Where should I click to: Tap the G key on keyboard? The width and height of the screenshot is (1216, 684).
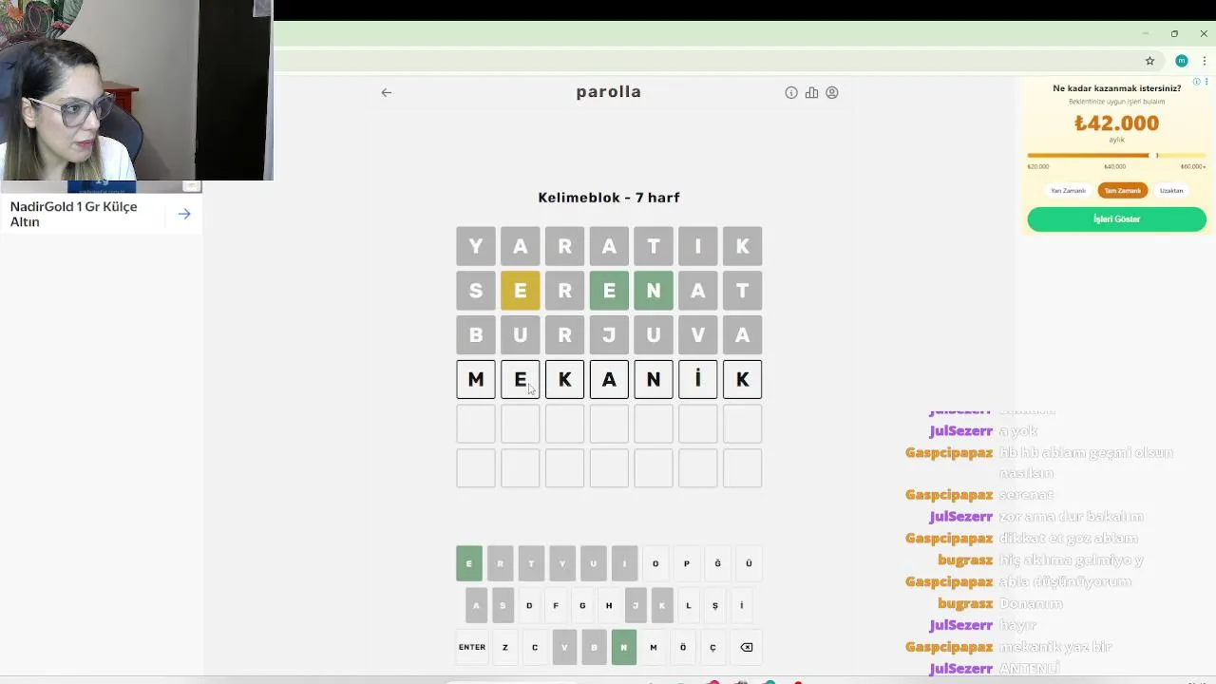pyautogui.click(x=582, y=605)
